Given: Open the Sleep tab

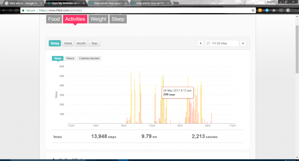Looking at the screenshot, I should pos(118,19).
